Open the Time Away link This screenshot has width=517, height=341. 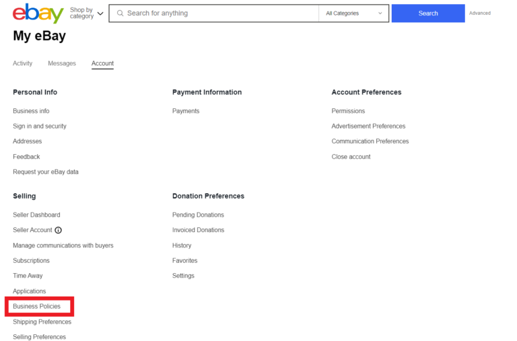pos(28,276)
